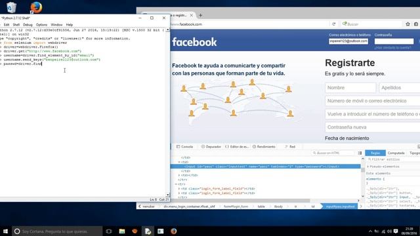Collapse the td node above the input
This screenshot has width=420, height=236.
click(179, 162)
